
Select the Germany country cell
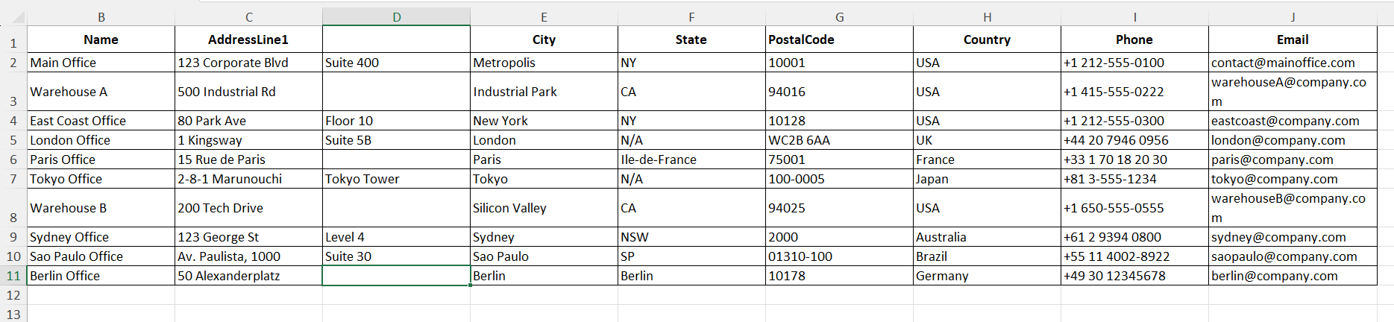pos(987,276)
